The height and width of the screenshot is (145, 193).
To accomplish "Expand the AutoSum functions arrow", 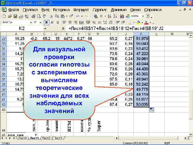I will [x=105, y=16].
